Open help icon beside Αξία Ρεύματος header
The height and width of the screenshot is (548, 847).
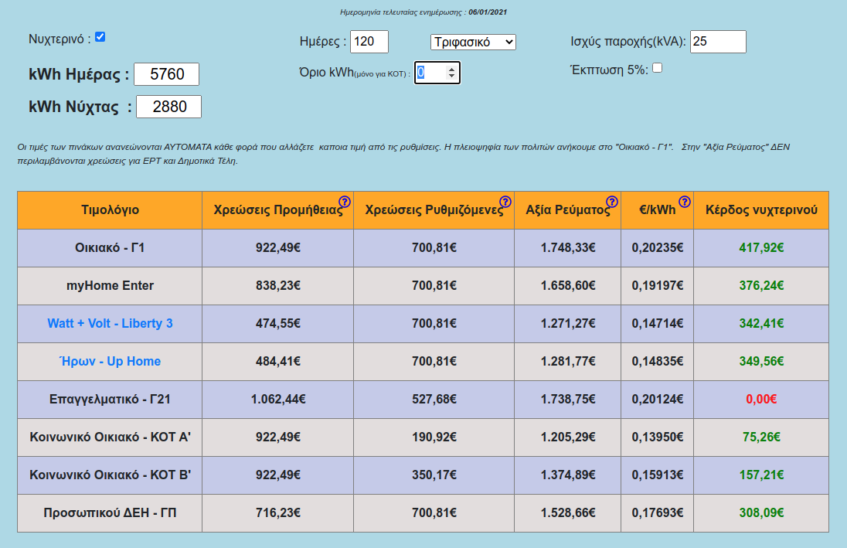(612, 202)
